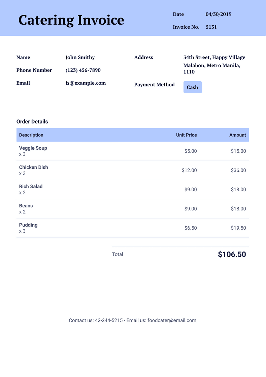Click the Unit Price column header

click(x=186, y=135)
